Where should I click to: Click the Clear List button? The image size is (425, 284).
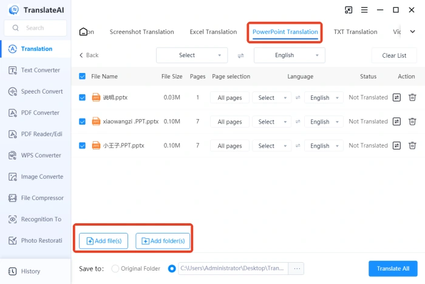click(394, 56)
